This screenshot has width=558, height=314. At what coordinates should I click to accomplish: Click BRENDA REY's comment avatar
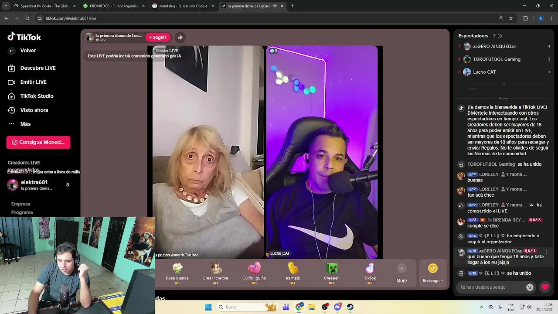click(x=461, y=222)
